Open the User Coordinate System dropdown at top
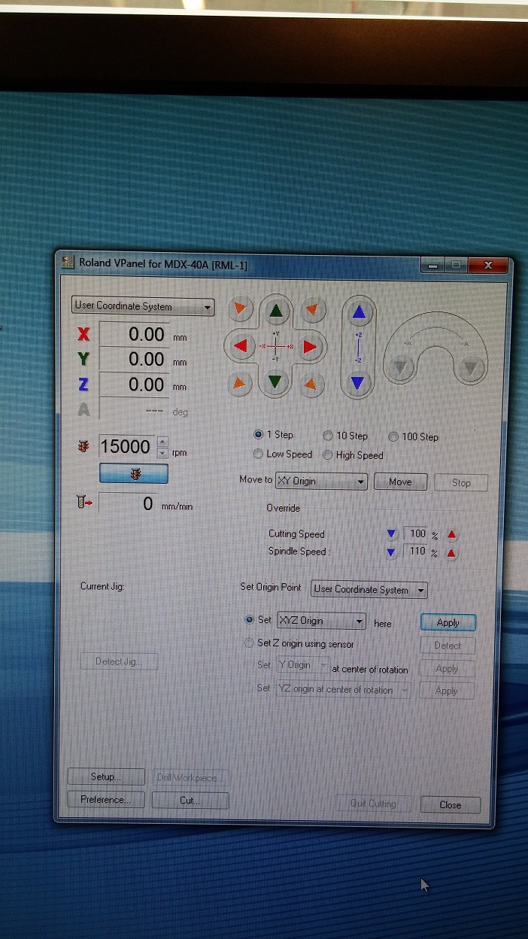Viewport: 528px width, 939px height. point(144,306)
